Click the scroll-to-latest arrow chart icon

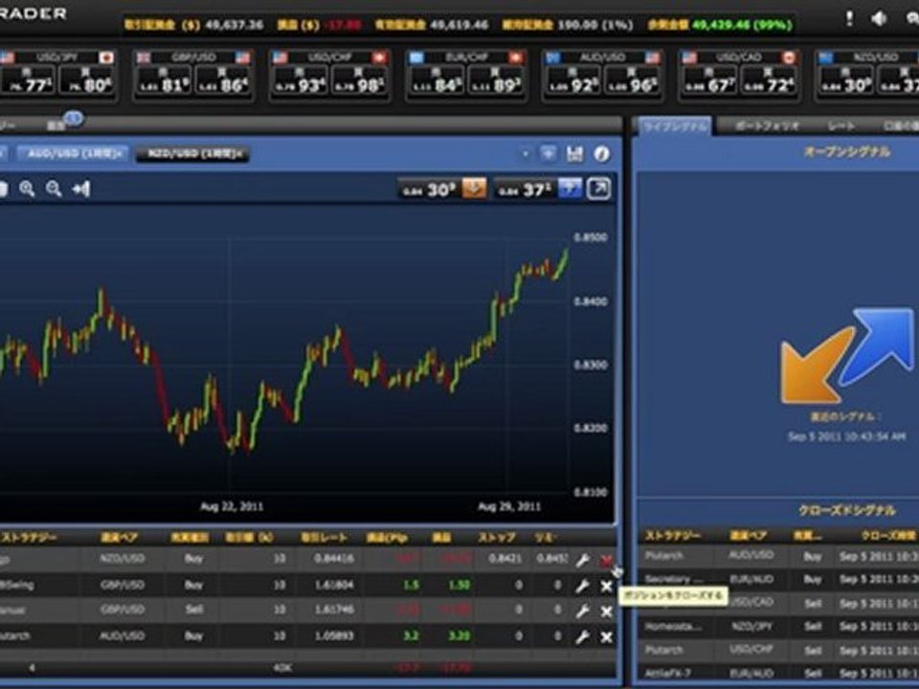click(81, 189)
